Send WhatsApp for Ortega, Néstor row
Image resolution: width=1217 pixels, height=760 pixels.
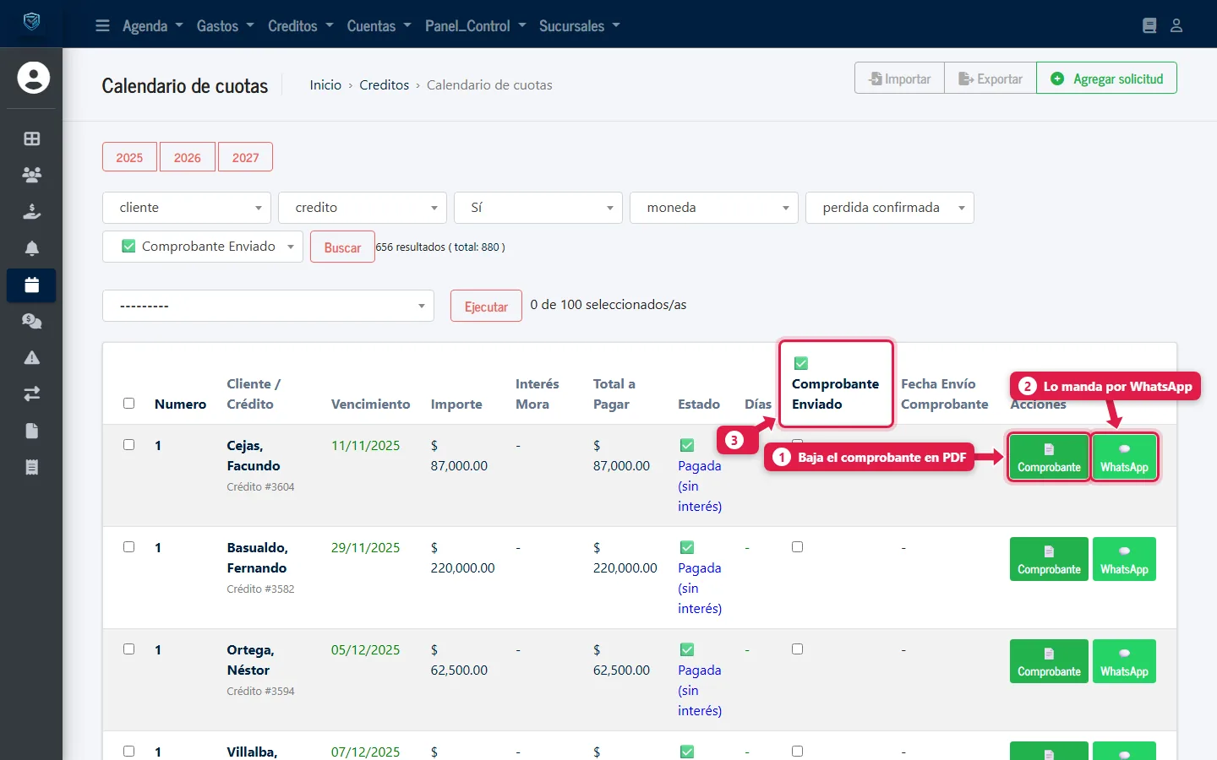[x=1124, y=661]
